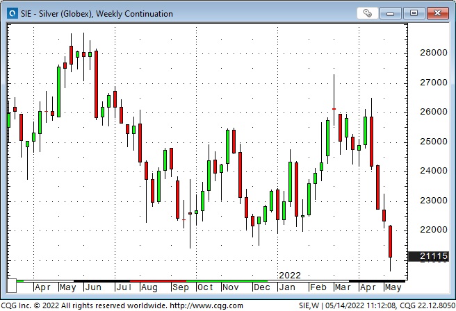The image size is (456, 311).
Task: Click the Jul month label on time axis
Action: point(124,287)
